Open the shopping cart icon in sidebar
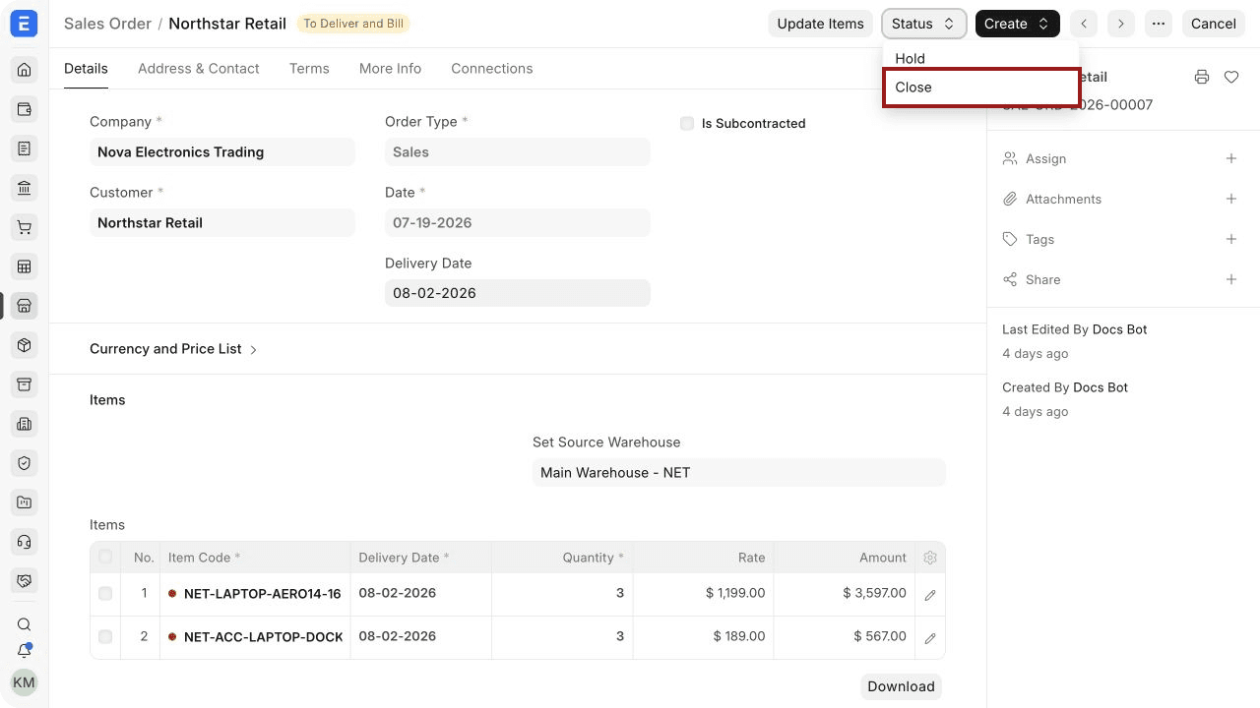The width and height of the screenshot is (1260, 708). (x=25, y=227)
